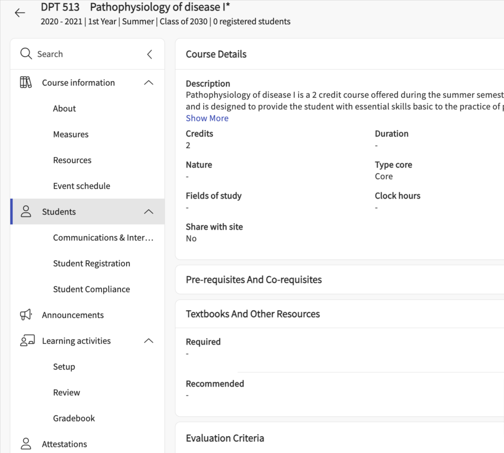The height and width of the screenshot is (453, 504).
Task: Click the search magnifier icon
Action: (26, 54)
